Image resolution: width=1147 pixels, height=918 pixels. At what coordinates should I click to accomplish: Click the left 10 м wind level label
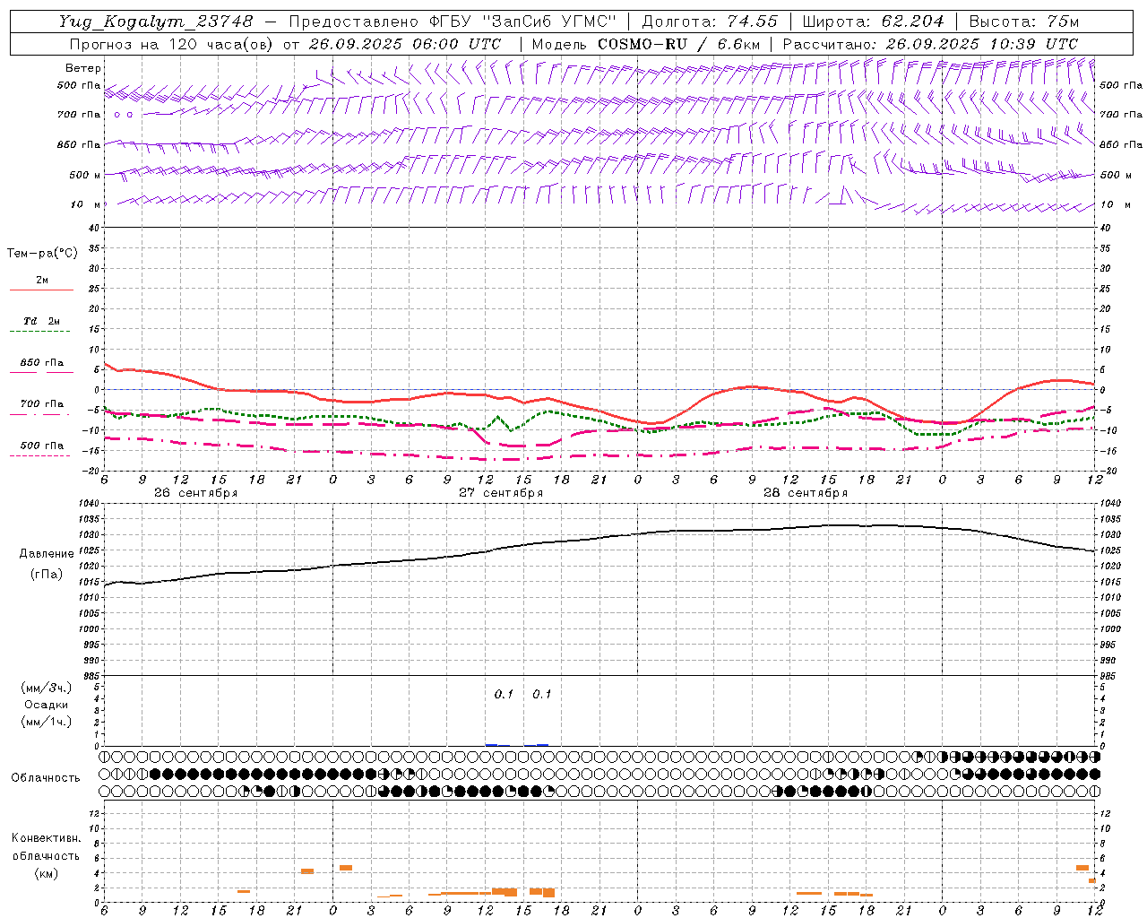tap(85, 204)
